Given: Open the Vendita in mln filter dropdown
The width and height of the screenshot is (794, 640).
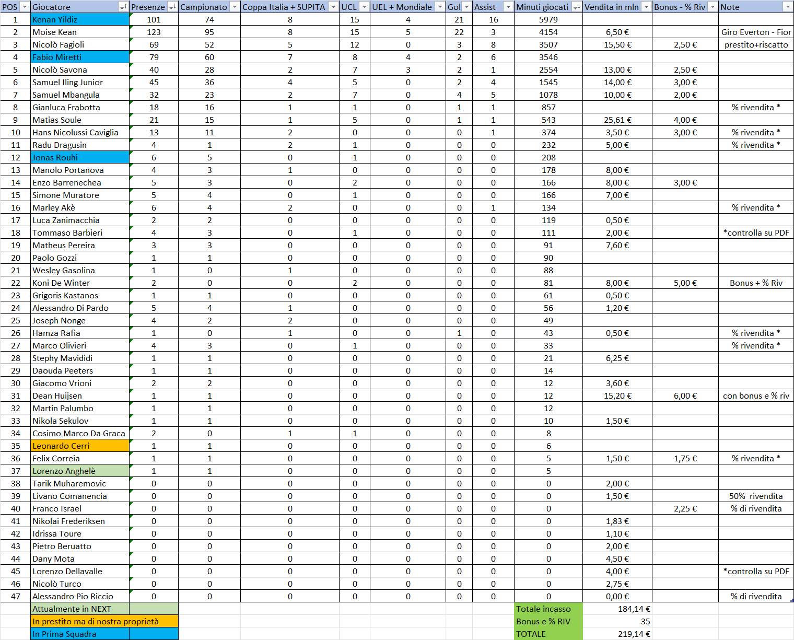Looking at the screenshot, I should [646, 7].
